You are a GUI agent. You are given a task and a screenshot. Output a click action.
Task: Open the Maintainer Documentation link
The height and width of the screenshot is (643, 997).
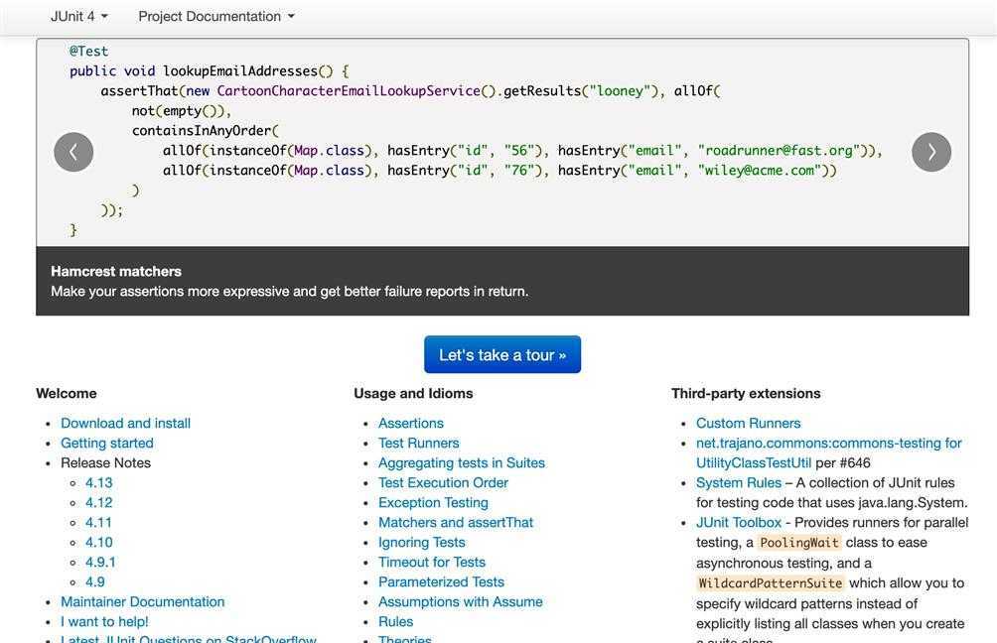tap(142, 601)
